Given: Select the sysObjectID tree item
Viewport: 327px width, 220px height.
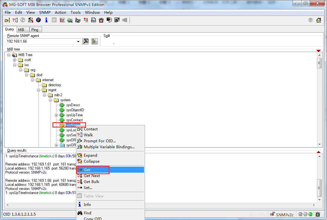Looking at the screenshot, I should coord(75,110).
